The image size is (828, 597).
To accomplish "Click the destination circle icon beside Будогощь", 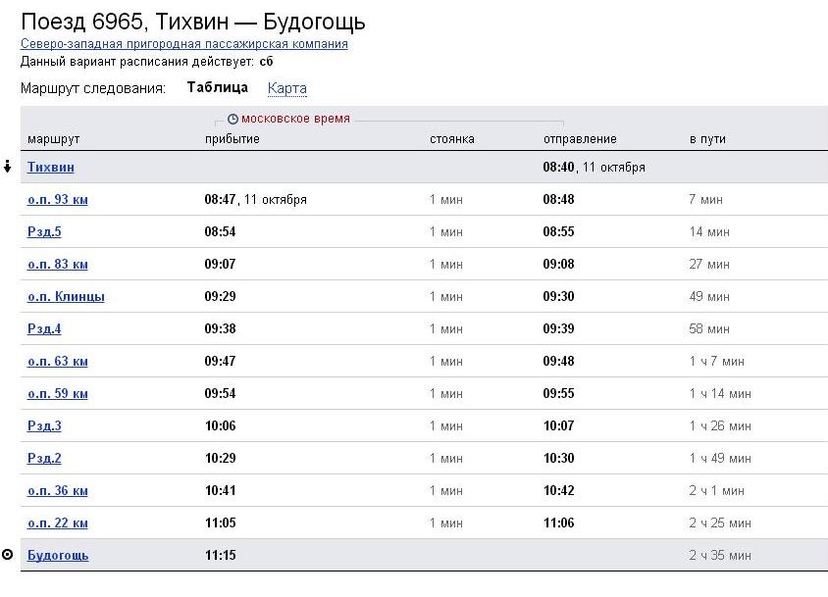I will pos(8,555).
